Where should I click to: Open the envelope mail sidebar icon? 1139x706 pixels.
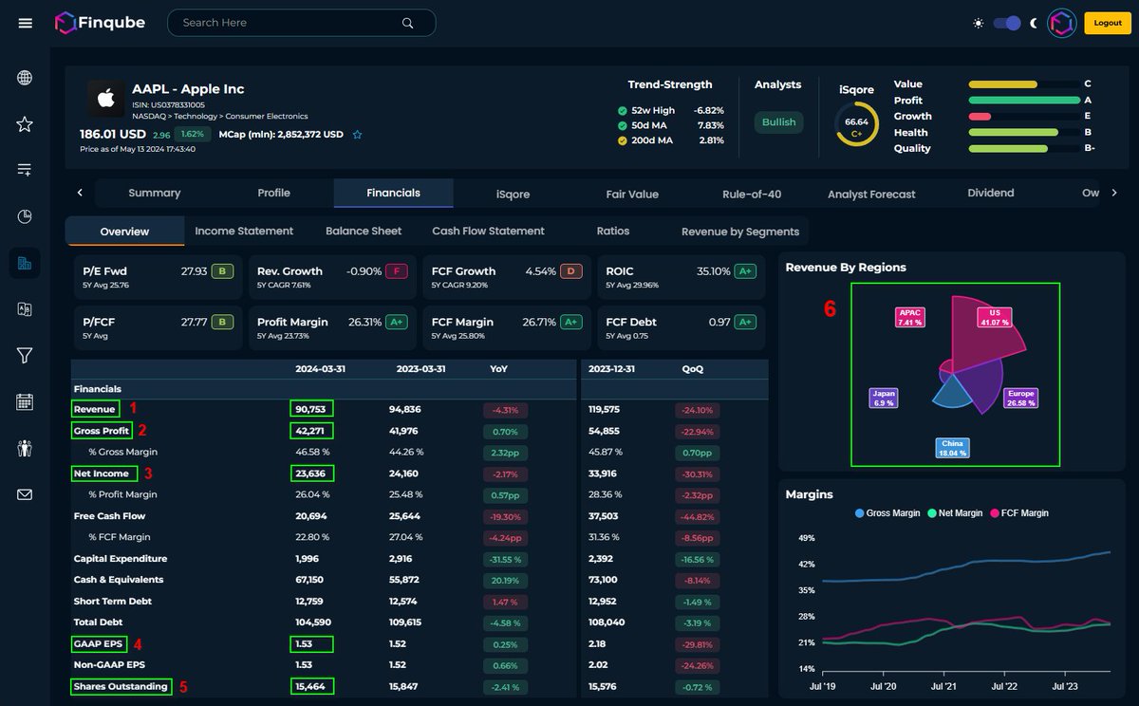coord(25,494)
